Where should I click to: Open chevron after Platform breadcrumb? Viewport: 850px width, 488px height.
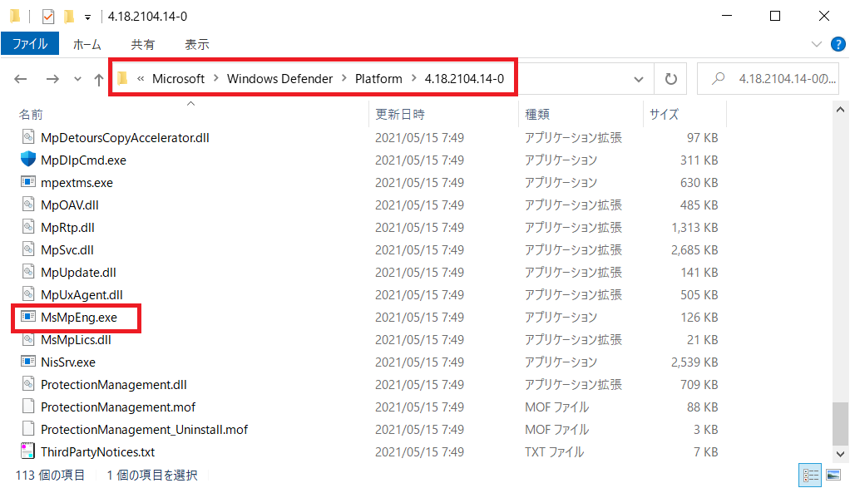point(413,78)
